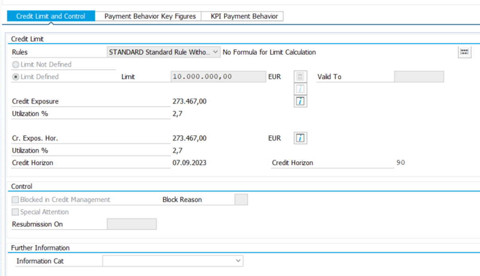
Task: Switch to the Payment Behavior Key Figures tab
Action: pyautogui.click(x=150, y=16)
